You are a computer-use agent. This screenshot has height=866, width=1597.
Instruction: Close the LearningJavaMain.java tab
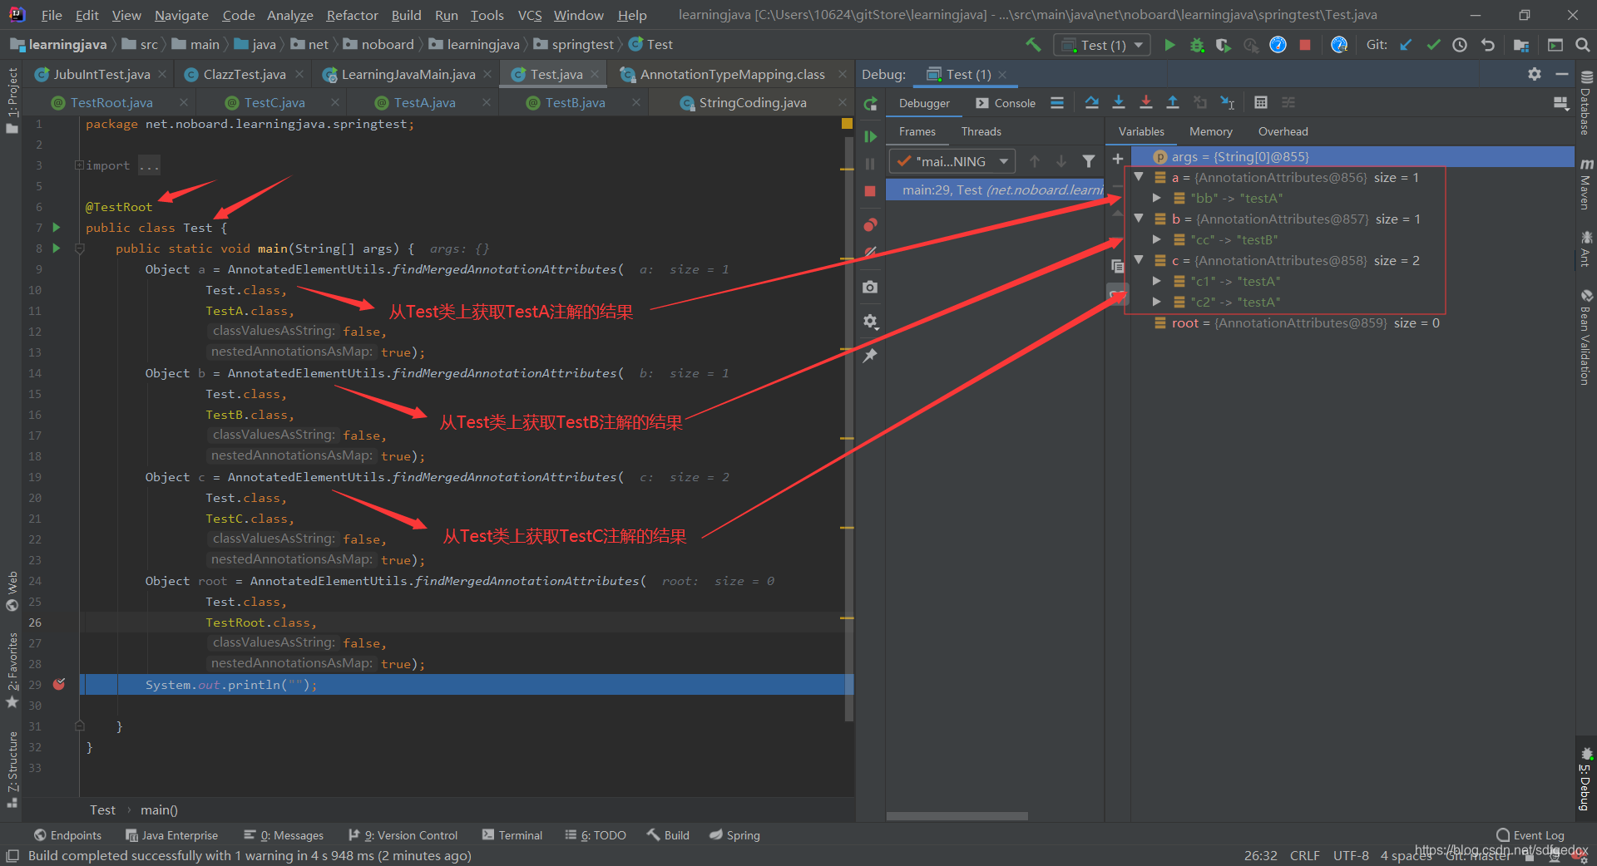(487, 74)
